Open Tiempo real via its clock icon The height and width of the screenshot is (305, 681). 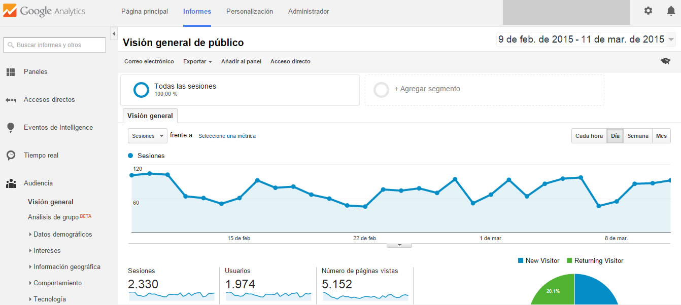(x=10, y=155)
